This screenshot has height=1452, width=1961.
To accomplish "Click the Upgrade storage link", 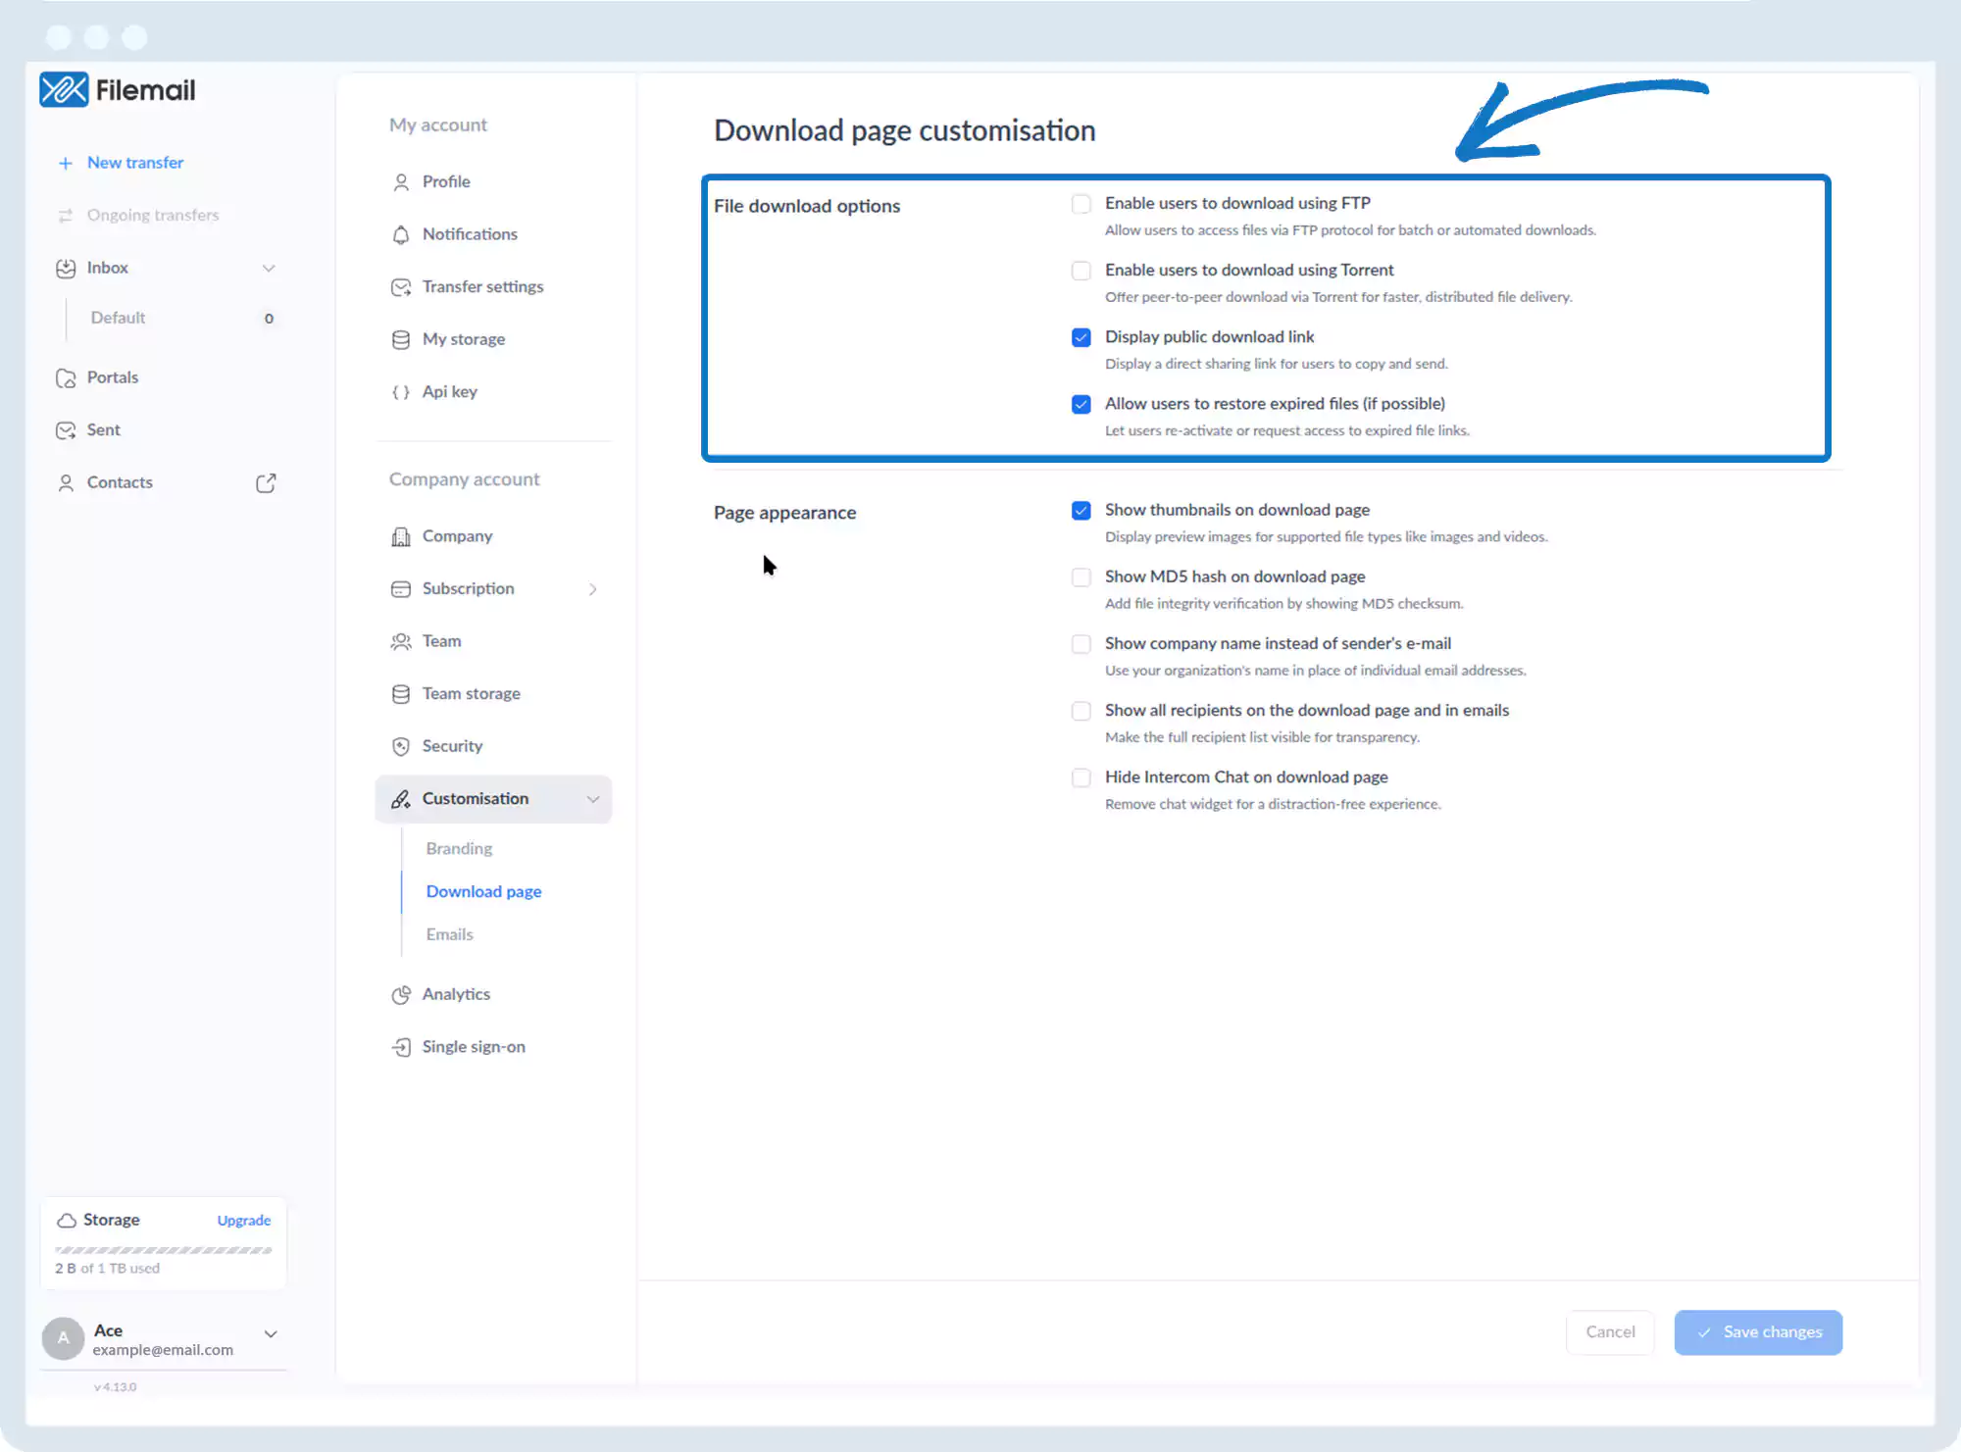I will 243,1220.
